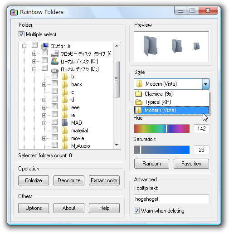Image resolution: width=229 pixels, height=233 pixels.
Task: Check the box next to the movie folder
Action: 54,137
